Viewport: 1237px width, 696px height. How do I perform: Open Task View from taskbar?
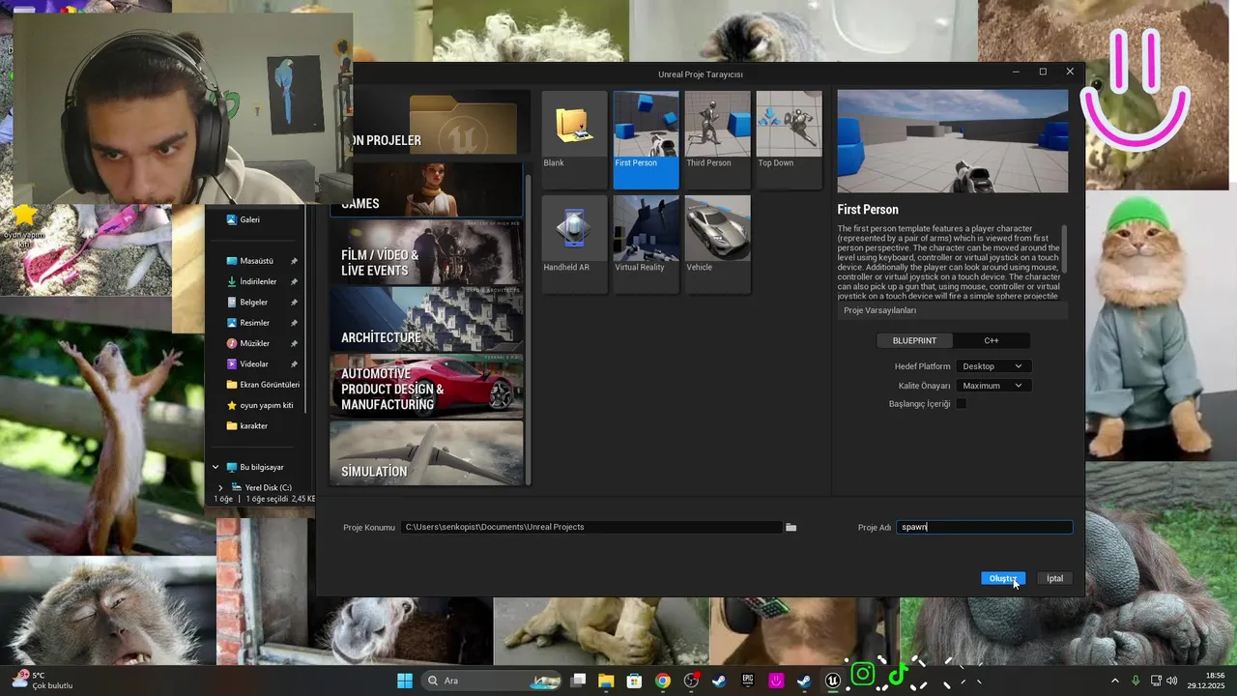tap(578, 681)
